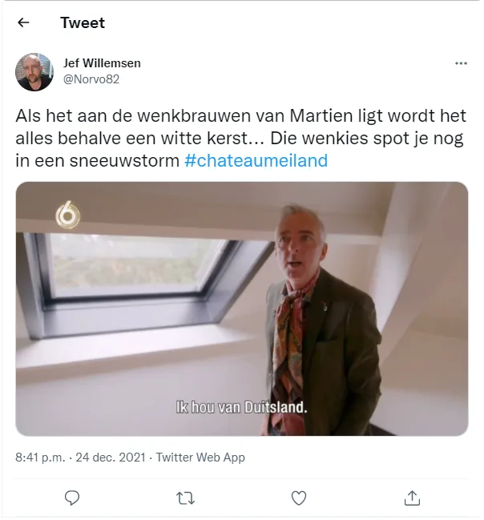Click the 'Ik hou van Duitsland.' subtitle
Screen dimensions: 484x520
(x=241, y=407)
